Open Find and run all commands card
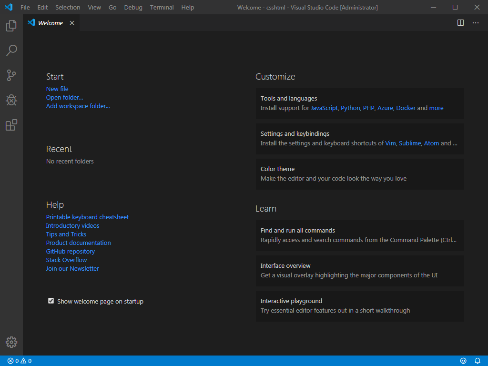The image size is (488, 366). [360, 235]
